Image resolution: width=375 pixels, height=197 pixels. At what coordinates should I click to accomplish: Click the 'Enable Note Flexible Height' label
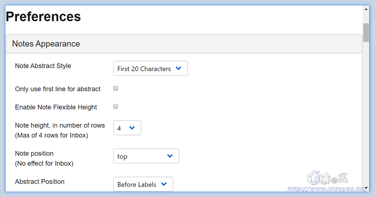56,107
